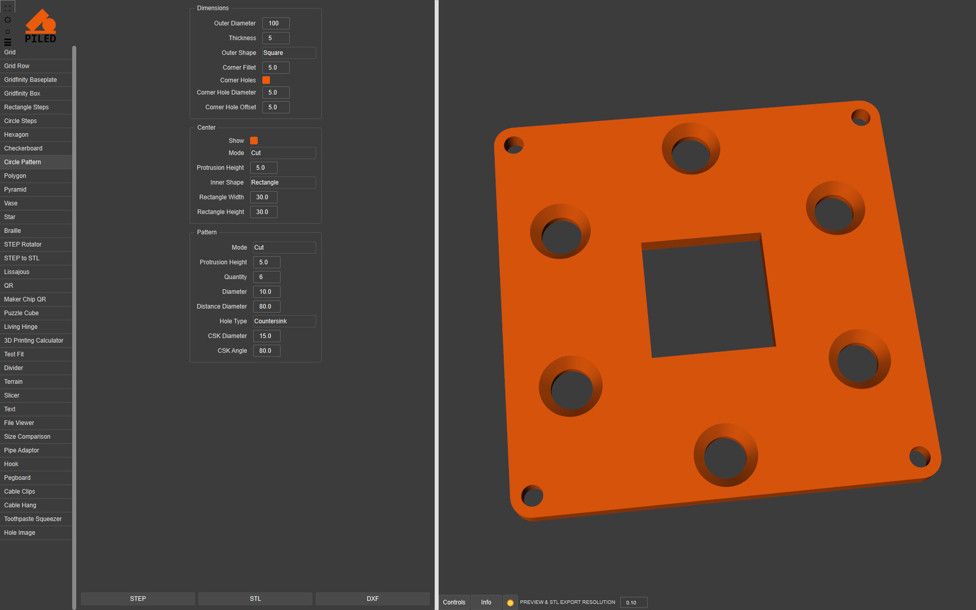This screenshot has width=976, height=610.
Task: Open the hamburger menu icon
Action: 7,42
